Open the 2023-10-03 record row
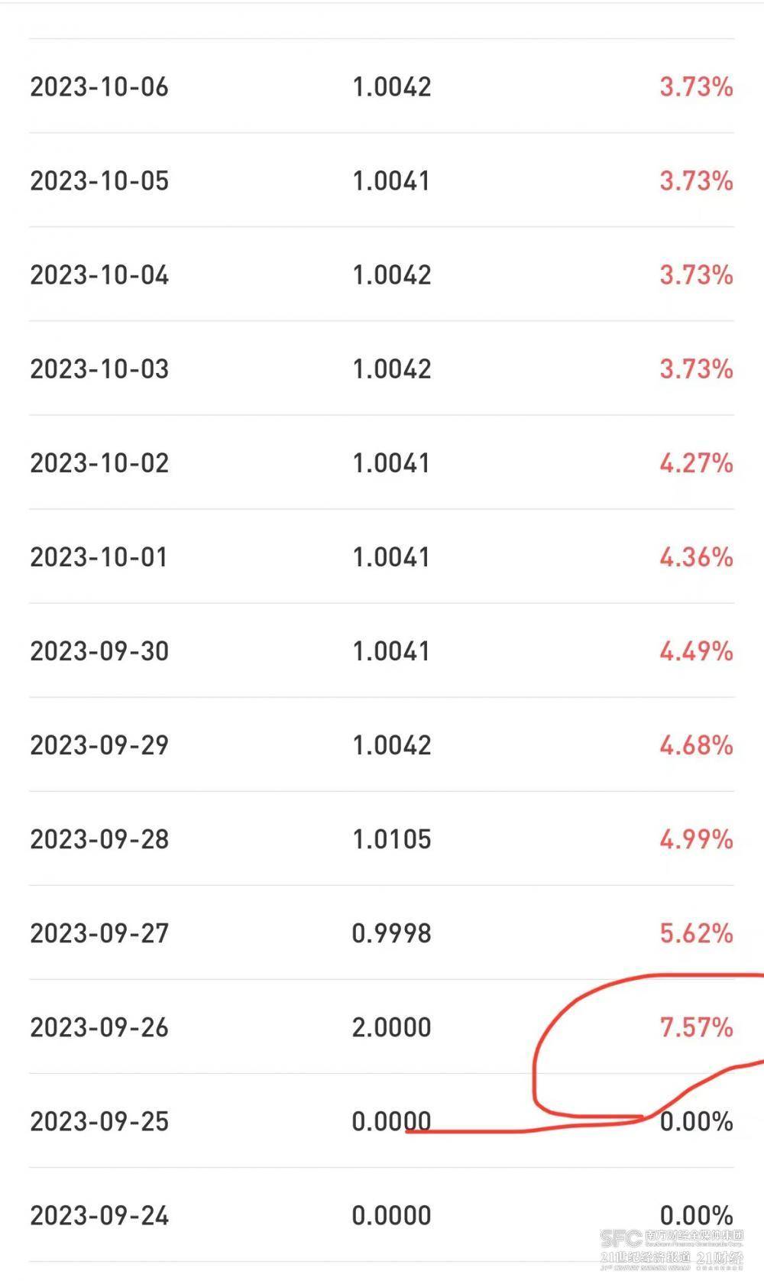 coord(99,369)
